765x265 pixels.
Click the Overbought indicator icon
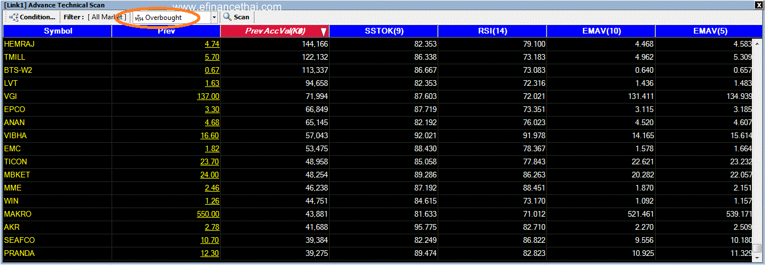139,18
